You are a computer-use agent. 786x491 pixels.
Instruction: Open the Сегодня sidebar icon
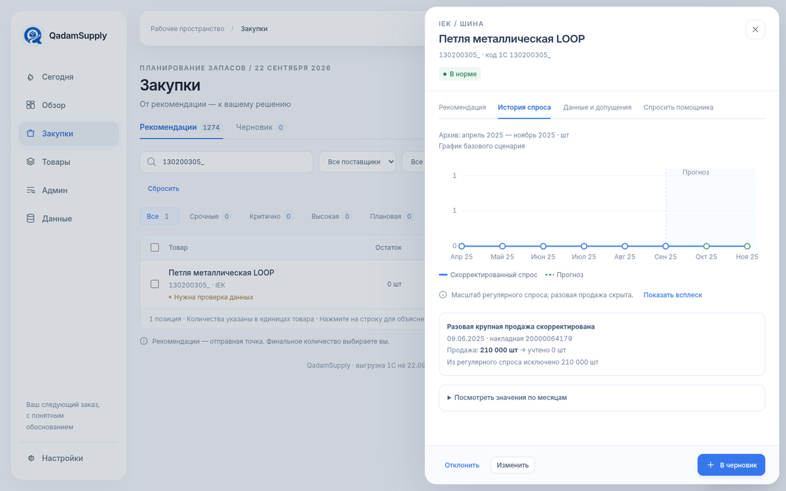pos(30,77)
